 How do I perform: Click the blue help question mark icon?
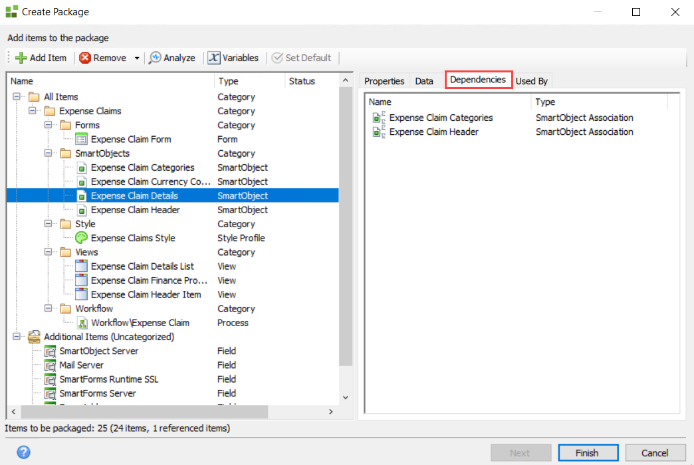pos(23,452)
